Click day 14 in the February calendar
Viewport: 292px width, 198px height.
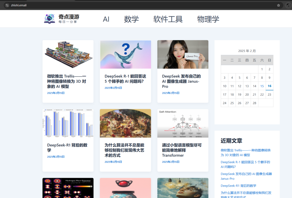(254, 86)
